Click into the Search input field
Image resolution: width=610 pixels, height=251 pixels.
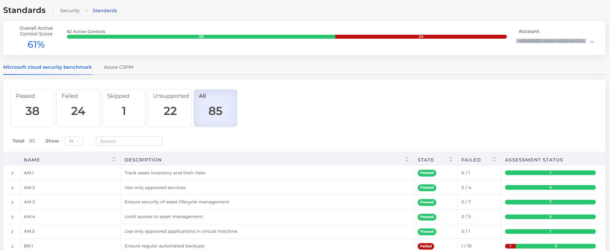point(129,141)
